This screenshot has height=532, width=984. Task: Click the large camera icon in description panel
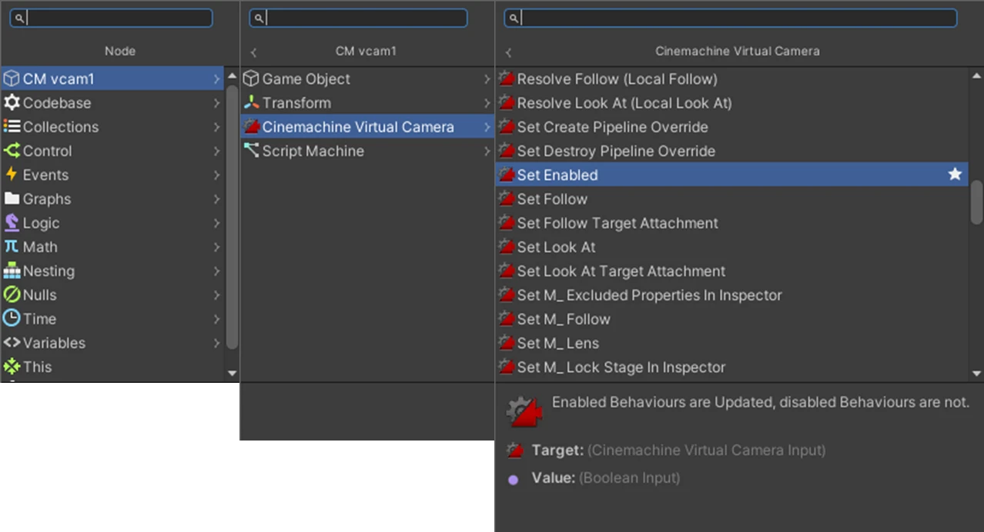524,412
